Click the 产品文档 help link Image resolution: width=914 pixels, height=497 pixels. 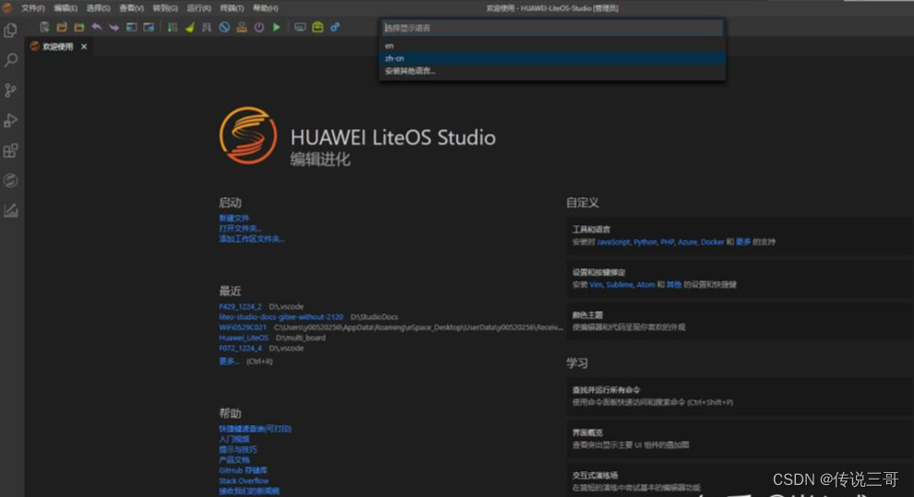[233, 460]
